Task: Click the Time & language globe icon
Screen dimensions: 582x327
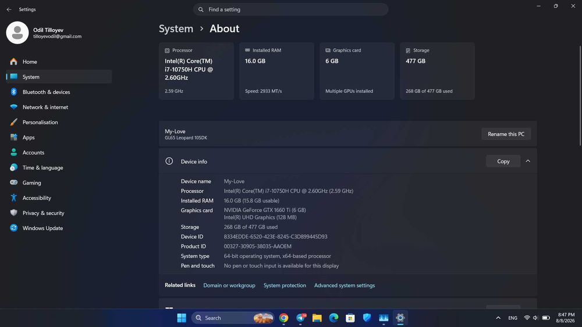Action: click(14, 167)
